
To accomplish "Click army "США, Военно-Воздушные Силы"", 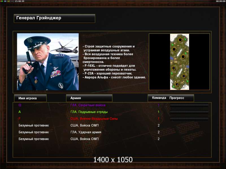I will [x=94, y=119].
